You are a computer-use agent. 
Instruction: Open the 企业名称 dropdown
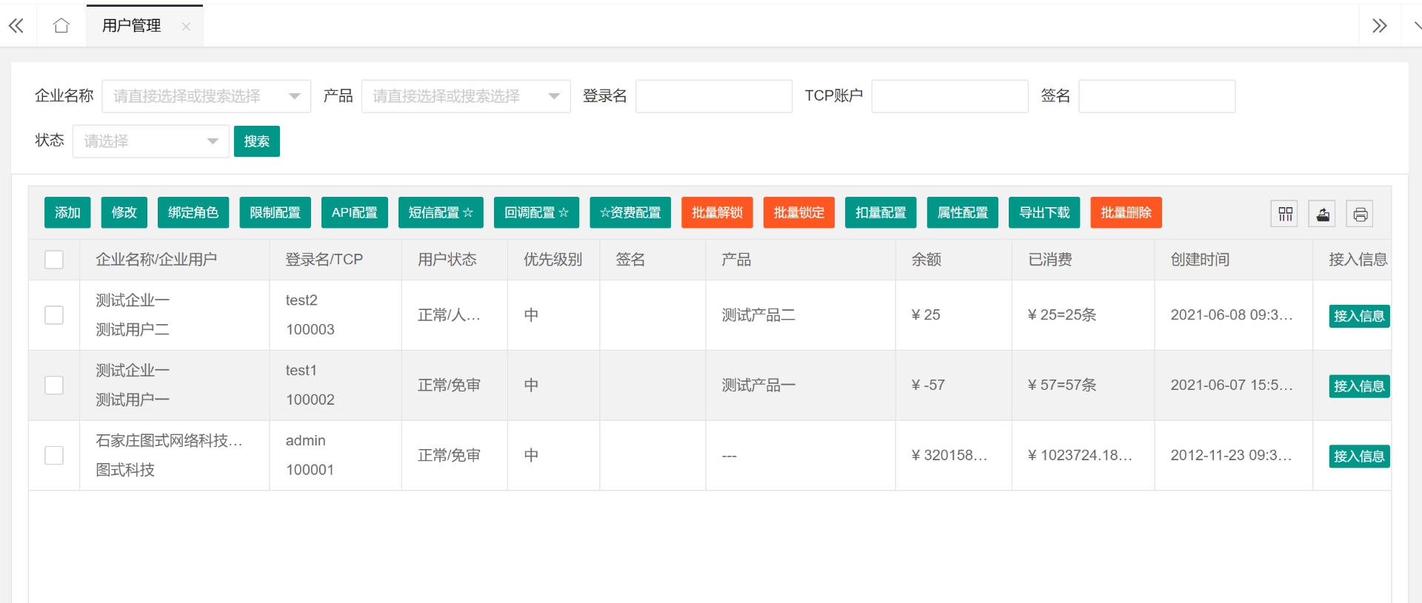[207, 96]
